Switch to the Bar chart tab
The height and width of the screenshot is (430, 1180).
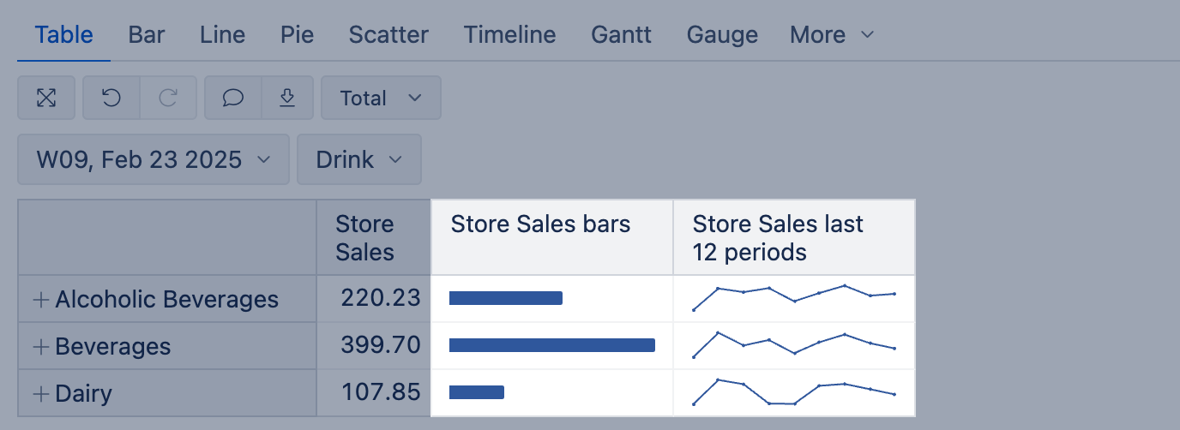point(147,35)
